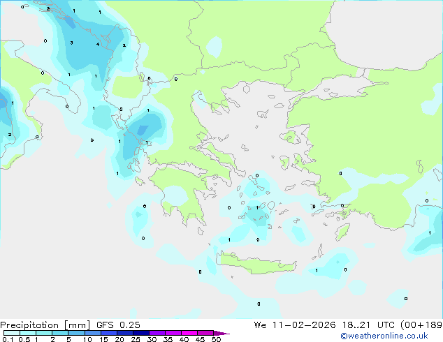Click the 0.5–1 mm legend swatch
The height and width of the screenshot is (342, 443).
point(28,333)
